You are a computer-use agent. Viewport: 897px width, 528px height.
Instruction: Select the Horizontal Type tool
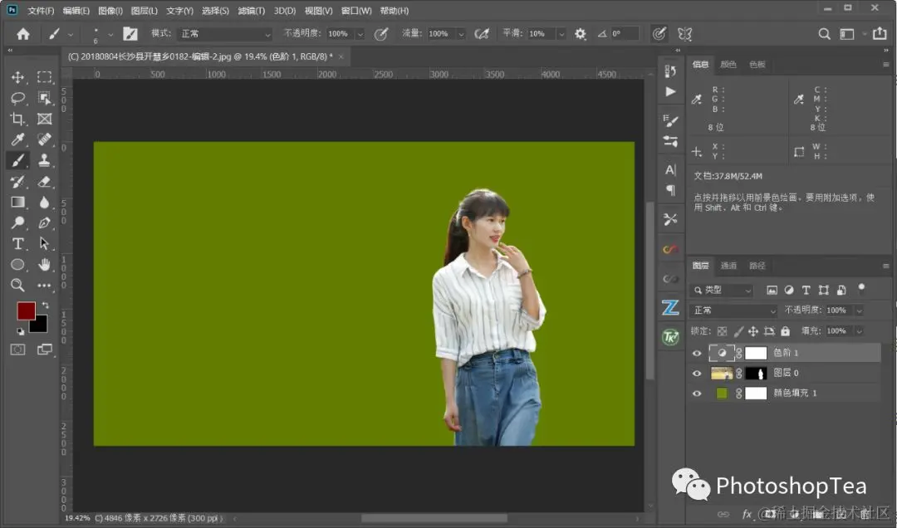pos(17,244)
